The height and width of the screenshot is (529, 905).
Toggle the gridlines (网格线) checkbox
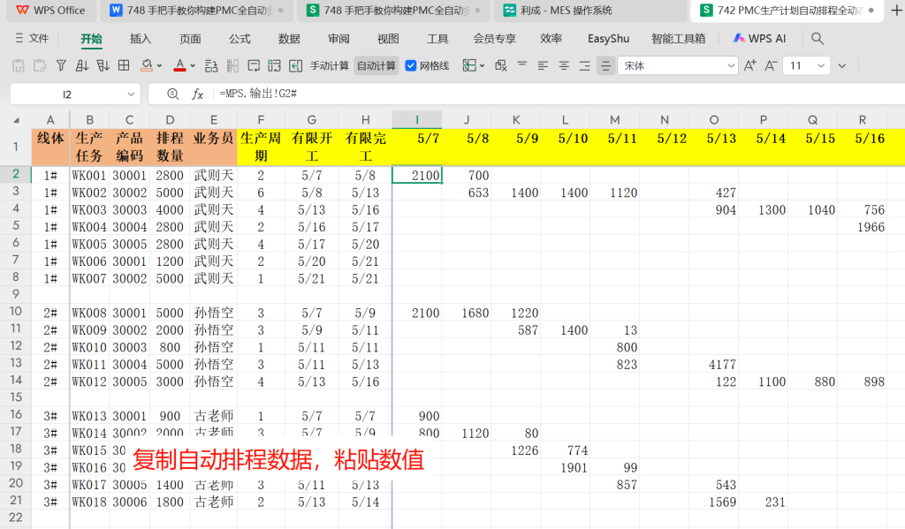point(411,65)
